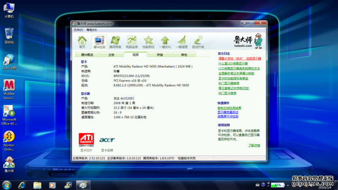Start the 液晶屏坏点检测 quick action
The height and width of the screenshot is (190, 338).
point(228,117)
